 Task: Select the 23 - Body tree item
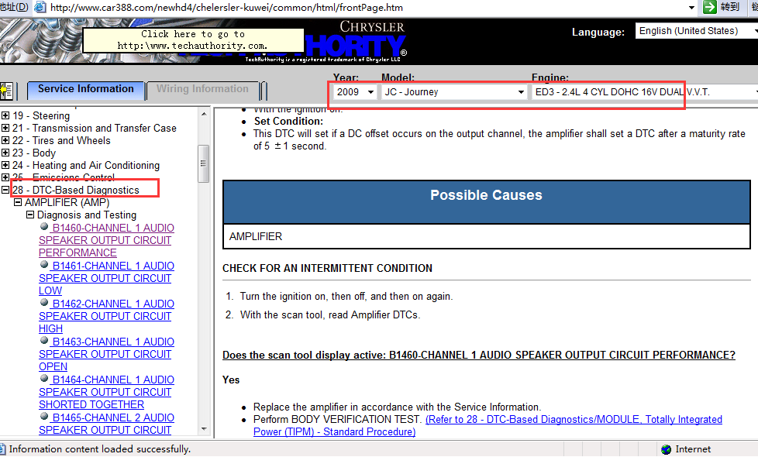click(34, 153)
